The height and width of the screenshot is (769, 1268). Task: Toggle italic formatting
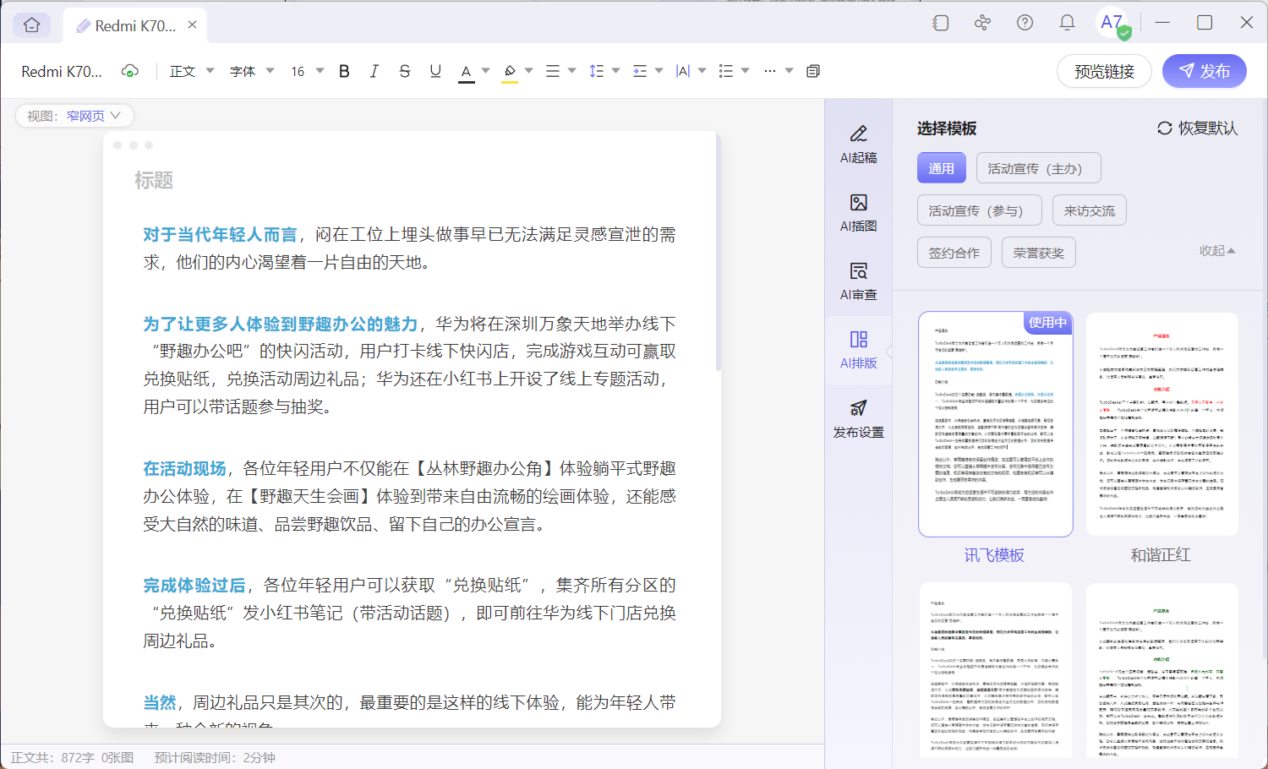point(374,71)
